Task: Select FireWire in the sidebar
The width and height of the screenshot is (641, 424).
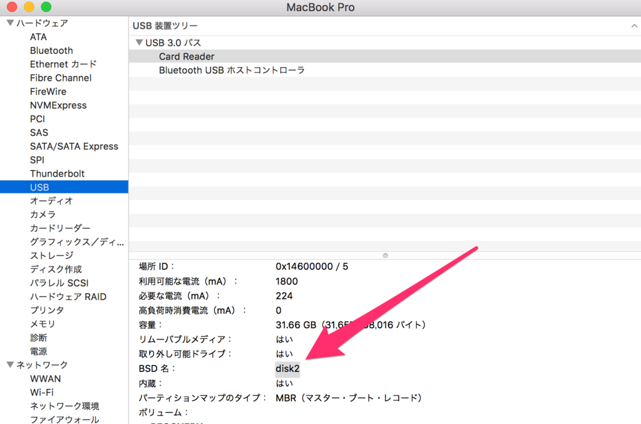Action: [48, 91]
